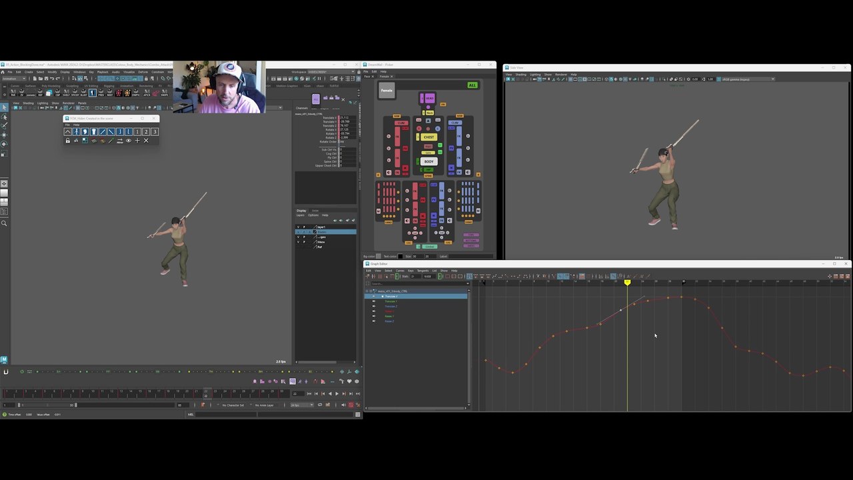Open the Tangents menu in Graph Editor

point(423,271)
